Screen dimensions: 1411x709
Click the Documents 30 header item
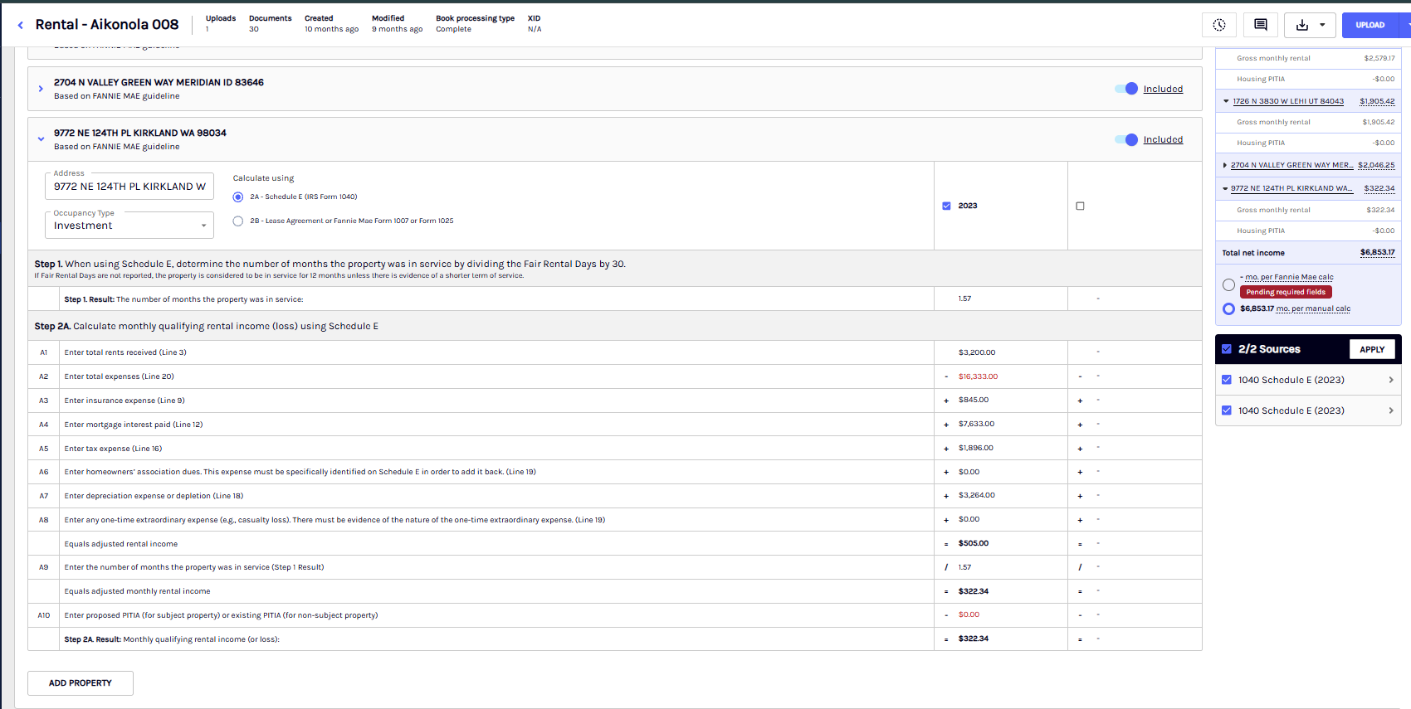[270, 23]
